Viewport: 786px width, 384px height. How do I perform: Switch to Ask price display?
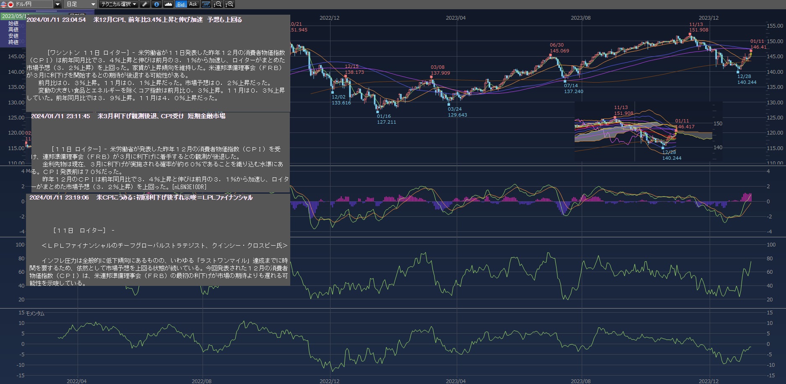[193, 4]
